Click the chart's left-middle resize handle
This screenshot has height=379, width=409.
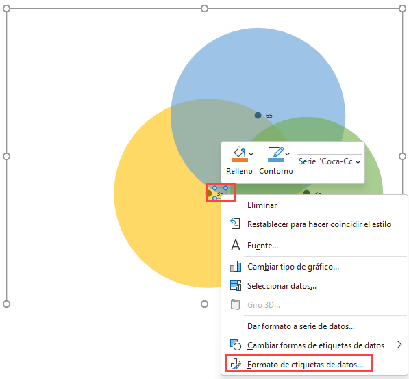click(x=7, y=156)
